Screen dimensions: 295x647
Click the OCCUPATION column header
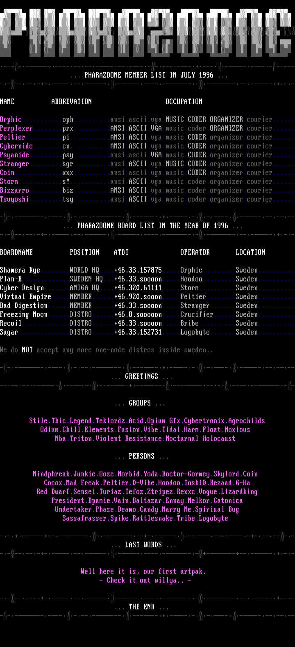[x=184, y=102]
